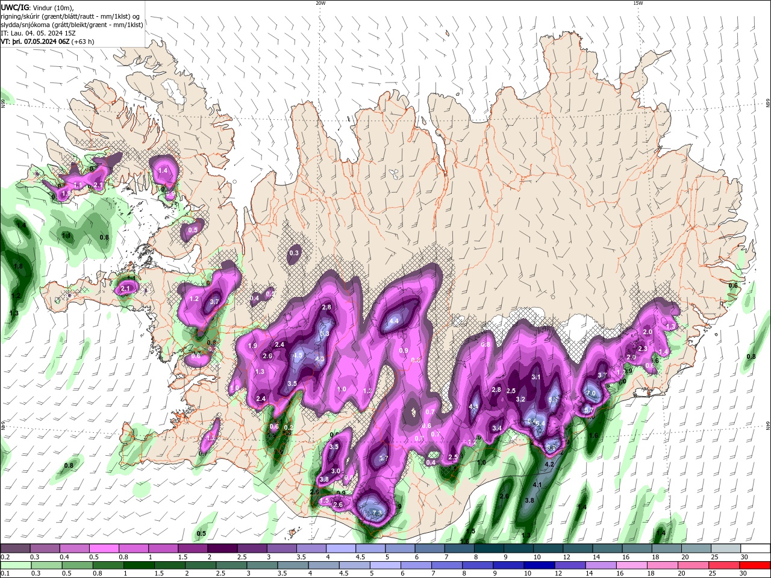Click the '3.2' snowfall value on the map

[x=521, y=399]
